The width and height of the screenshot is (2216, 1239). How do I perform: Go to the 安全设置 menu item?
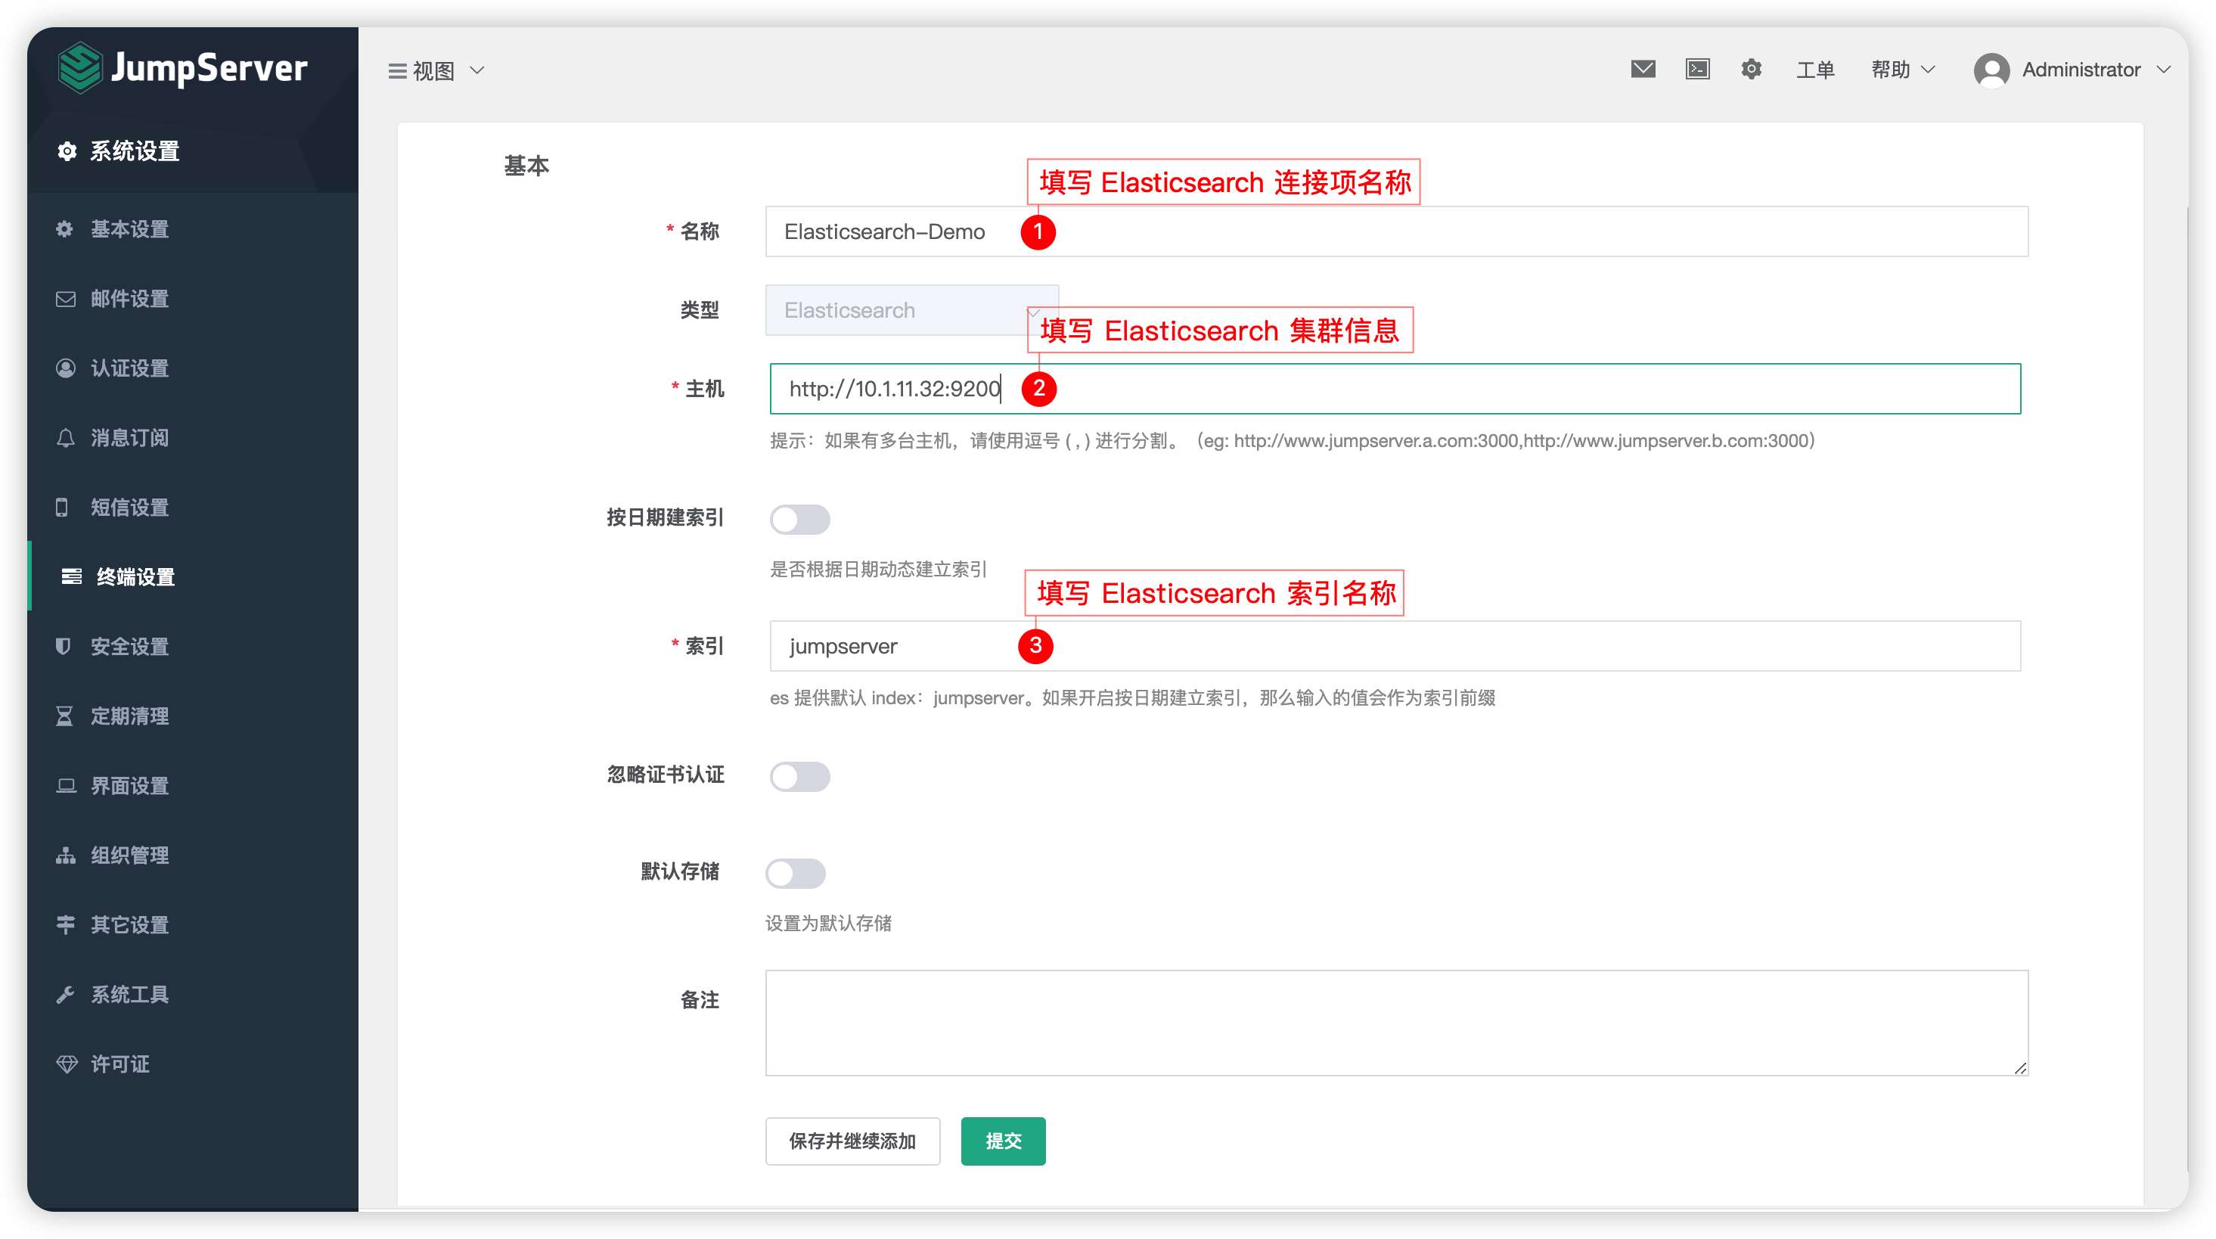pyautogui.click(x=130, y=646)
